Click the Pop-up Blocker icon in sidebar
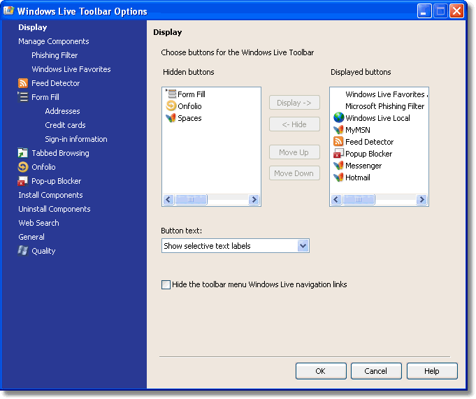This screenshot has height=399, width=476. click(23, 181)
